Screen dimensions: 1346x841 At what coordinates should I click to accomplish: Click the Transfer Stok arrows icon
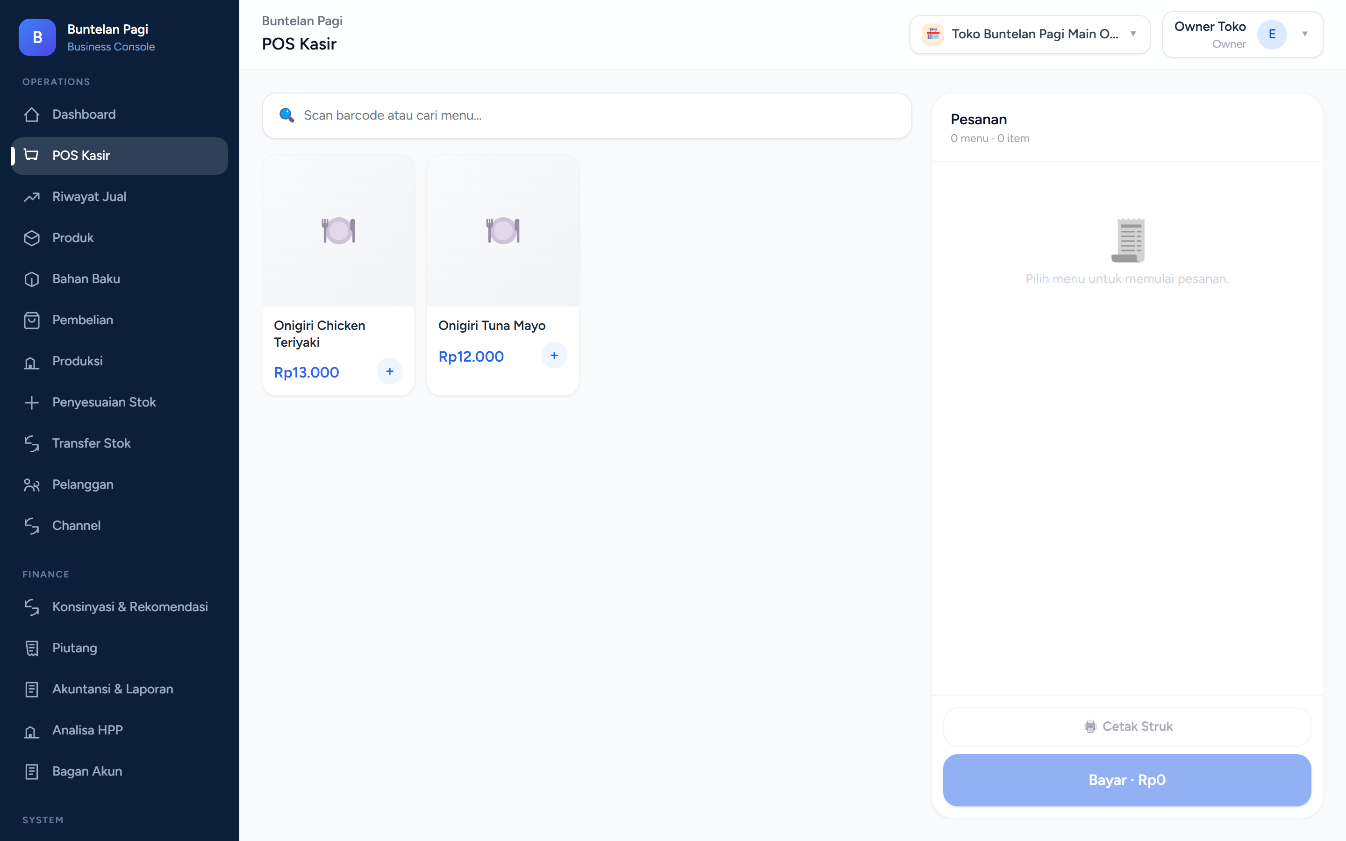[x=32, y=444]
